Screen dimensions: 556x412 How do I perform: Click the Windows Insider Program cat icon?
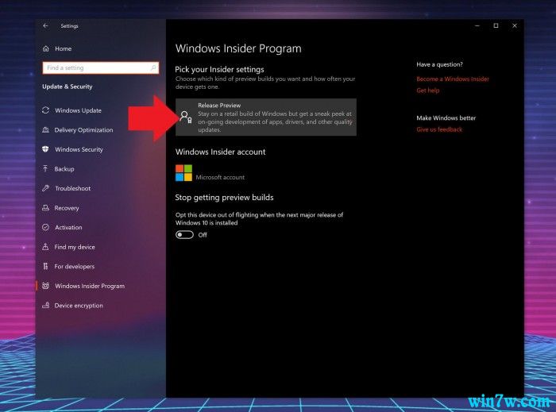45,286
